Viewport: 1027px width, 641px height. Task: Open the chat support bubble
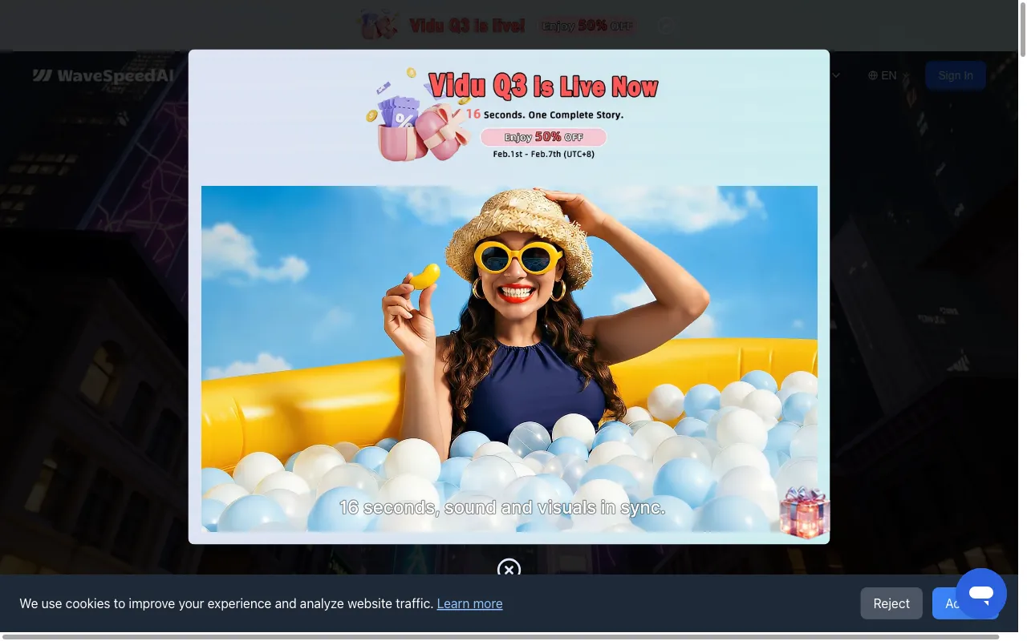tap(980, 594)
